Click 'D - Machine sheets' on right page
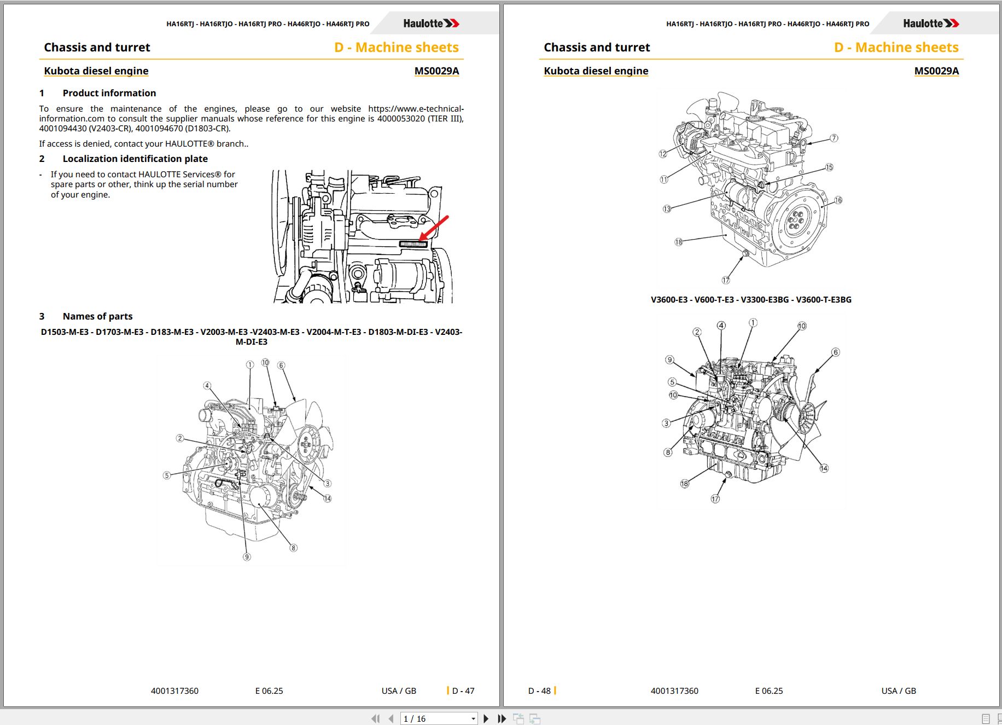The image size is (1002, 725). point(896,48)
